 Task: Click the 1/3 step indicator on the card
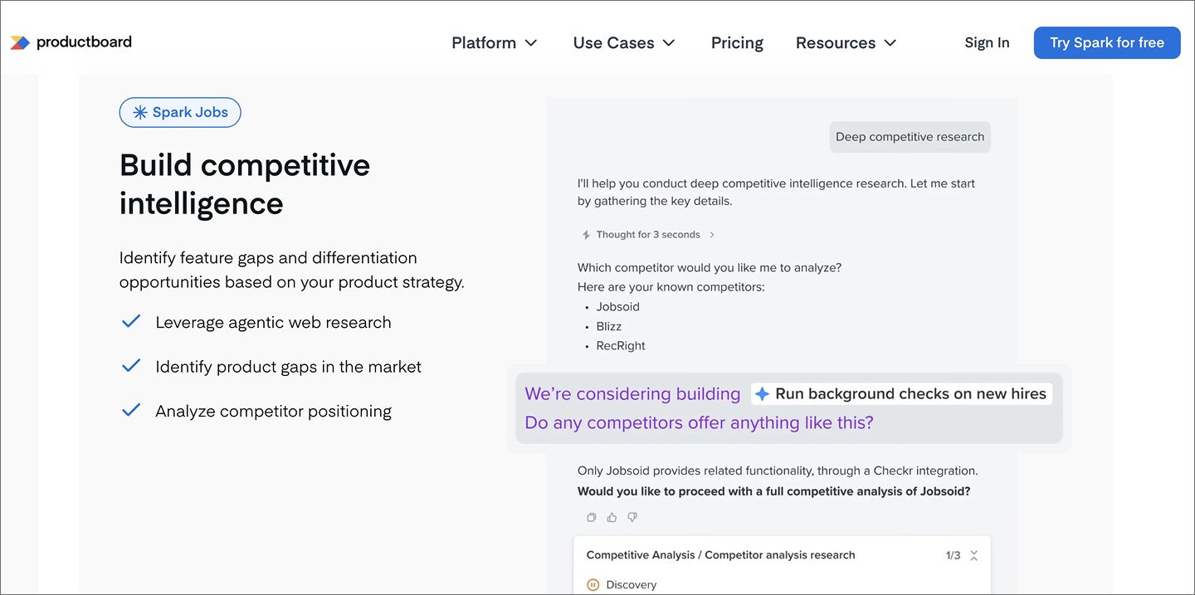(x=950, y=554)
